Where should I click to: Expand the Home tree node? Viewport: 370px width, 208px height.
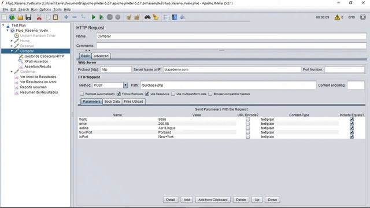(12, 41)
